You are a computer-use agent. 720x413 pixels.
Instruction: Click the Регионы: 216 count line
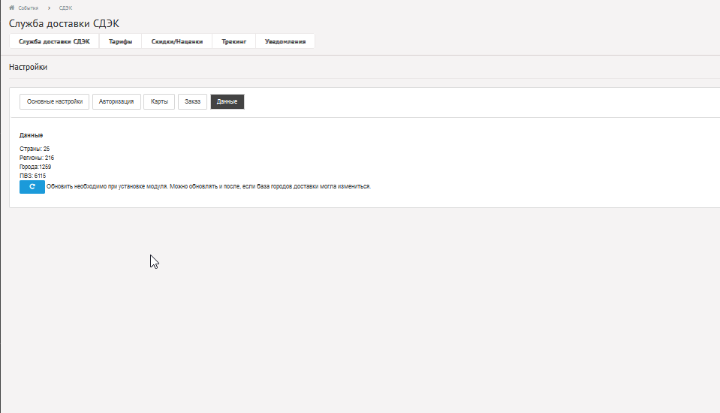click(x=37, y=158)
